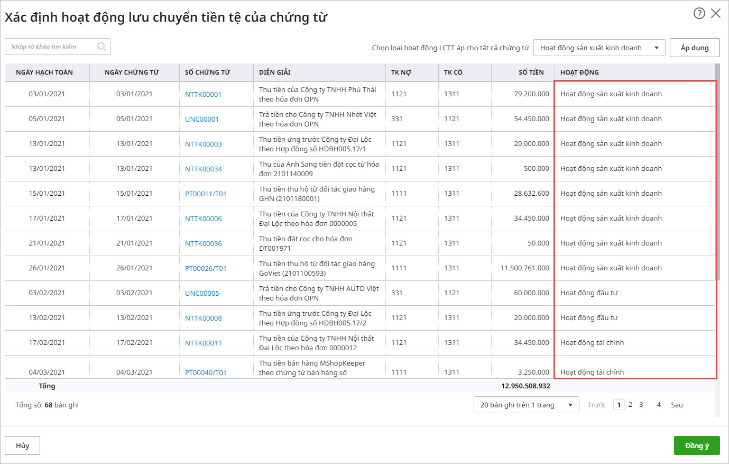The height and width of the screenshot is (464, 729).
Task: Open voucher link NTTK00036
Action: coord(203,243)
